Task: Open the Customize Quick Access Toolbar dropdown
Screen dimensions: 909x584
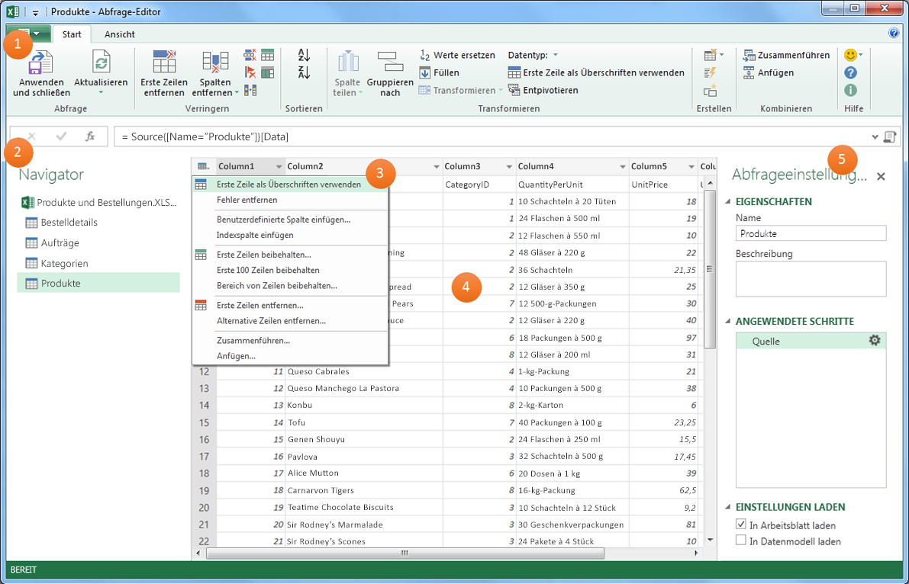Action: click(35, 12)
